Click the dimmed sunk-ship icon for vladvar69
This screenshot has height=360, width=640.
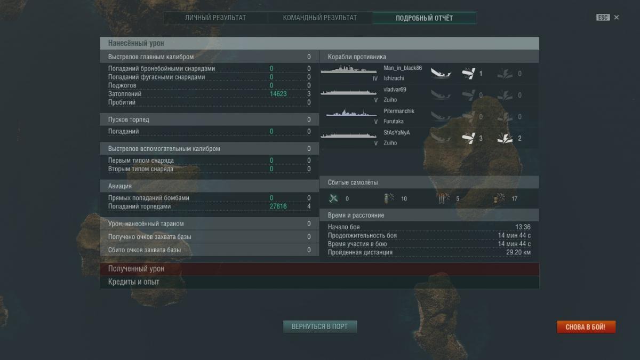(441, 95)
